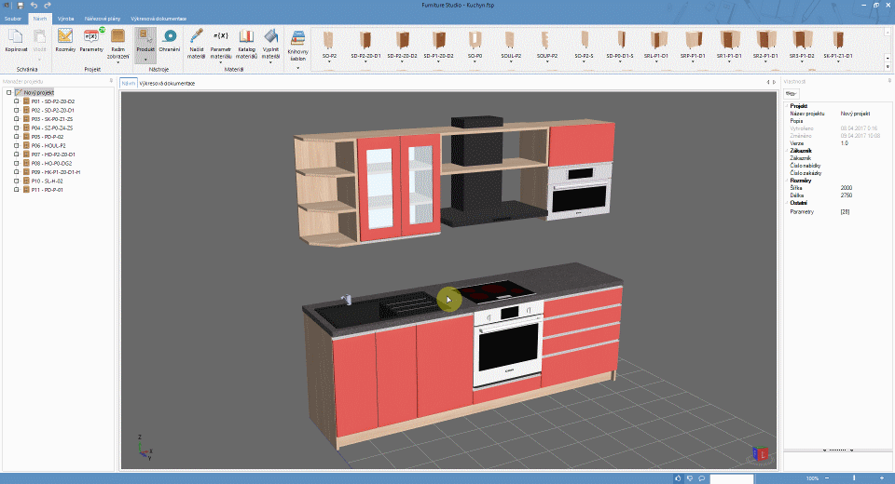
Task: Click the save icon in the title bar
Action: 21,6
